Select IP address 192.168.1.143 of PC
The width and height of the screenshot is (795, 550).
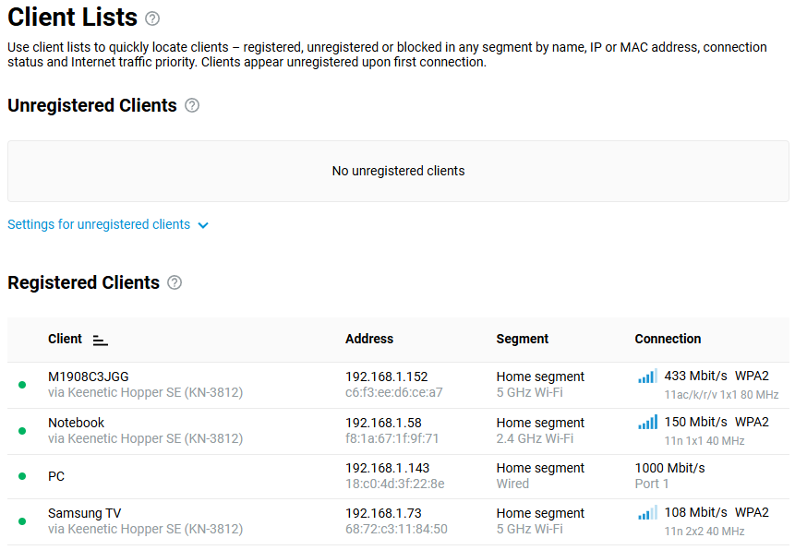point(387,468)
